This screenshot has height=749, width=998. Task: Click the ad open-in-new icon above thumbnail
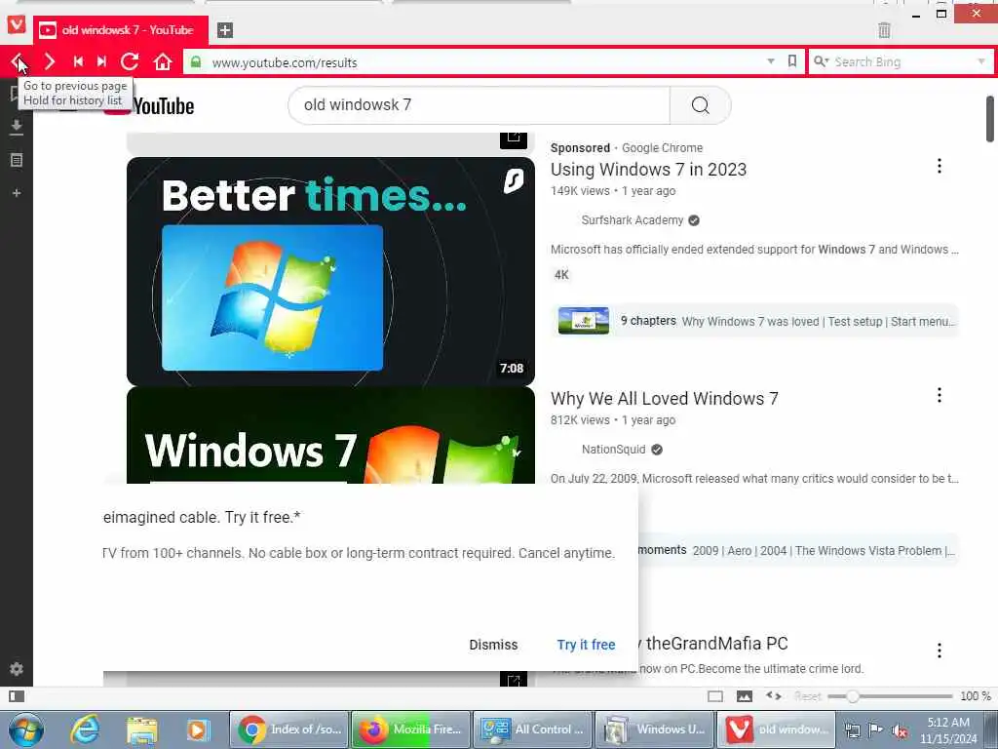point(513,138)
